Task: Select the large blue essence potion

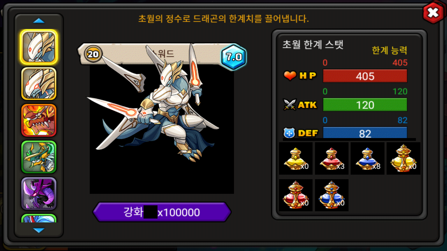Action: point(332,195)
